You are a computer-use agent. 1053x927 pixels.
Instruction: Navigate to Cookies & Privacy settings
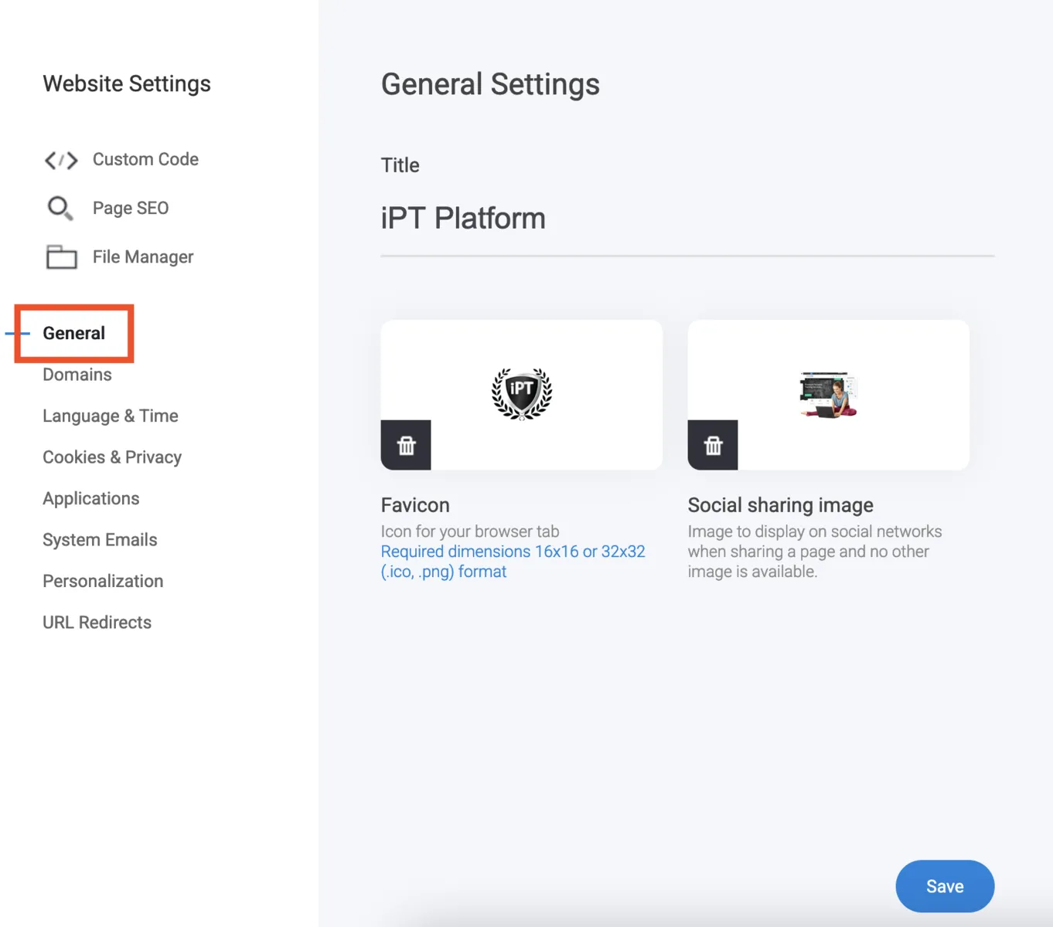tap(111, 457)
